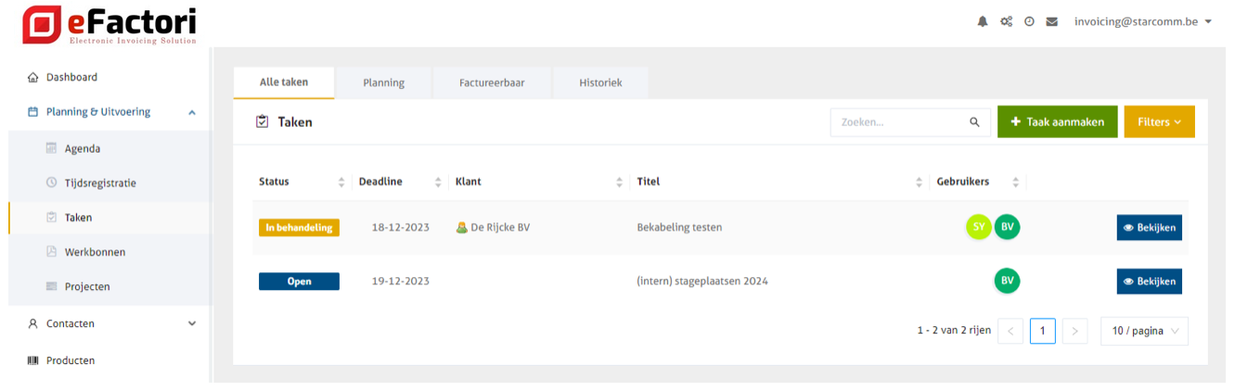Screen dimensions: 1235x391
Task: Click the green Taak aanmaken plus icon
Action: pyautogui.click(x=1016, y=121)
